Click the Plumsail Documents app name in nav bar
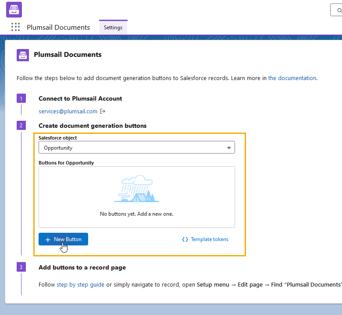The width and height of the screenshot is (342, 315). 58,28
